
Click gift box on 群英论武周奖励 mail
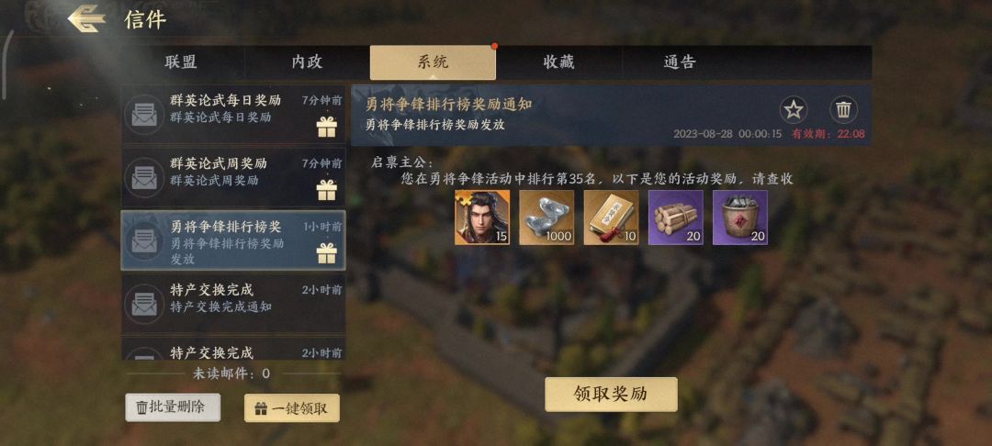[x=326, y=190]
